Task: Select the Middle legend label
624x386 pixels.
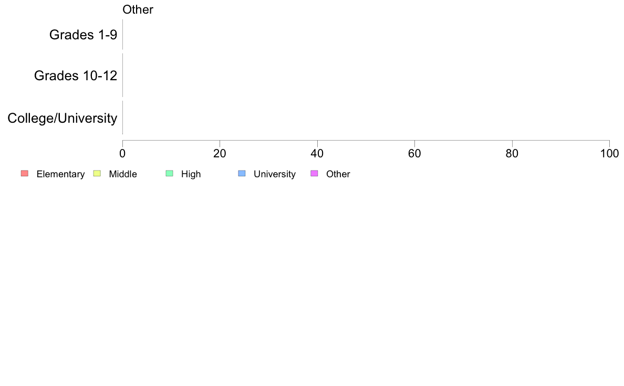Action: point(123,174)
